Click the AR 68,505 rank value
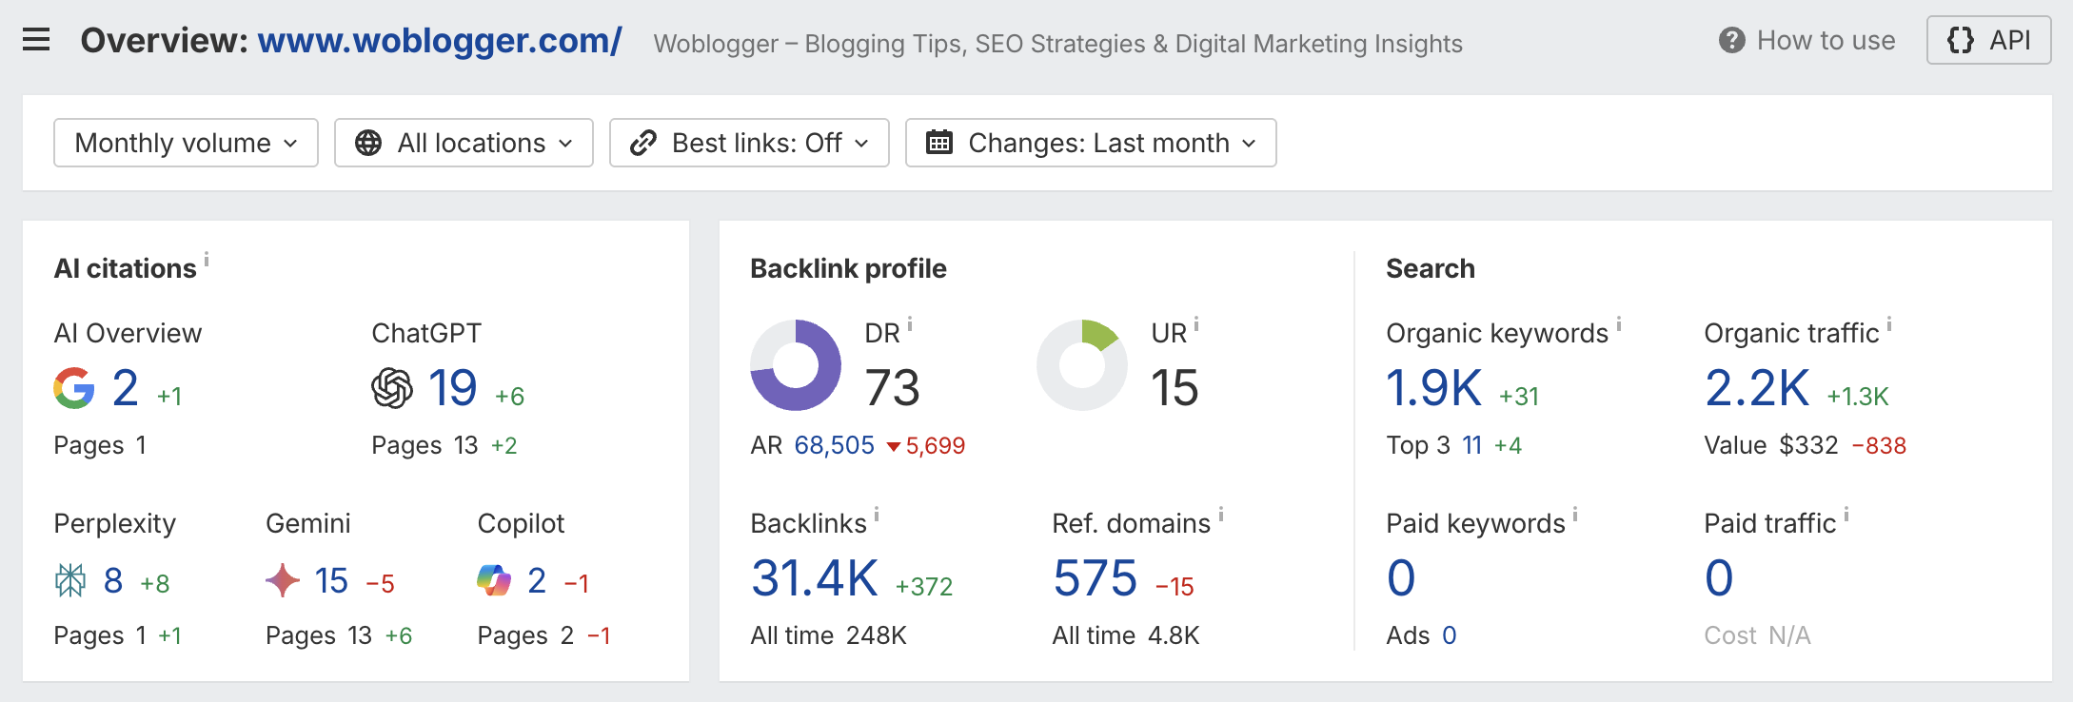The height and width of the screenshot is (702, 2073). (x=834, y=445)
